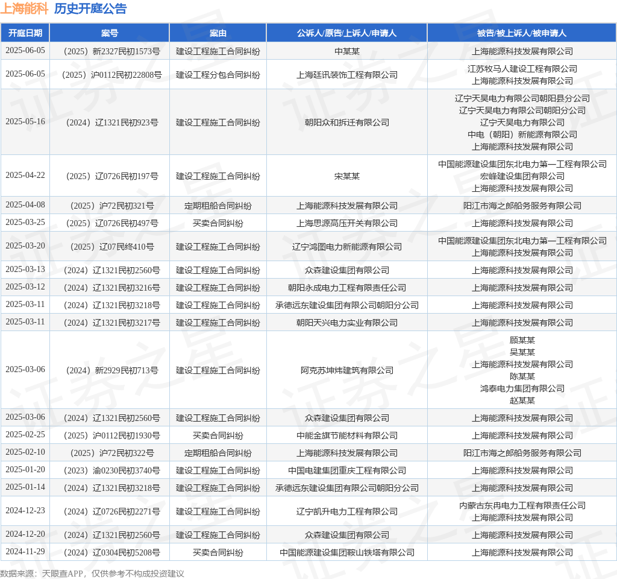Screen dimensions: 617x579
Task: Click plaintiff 中国能源建设集团鞍山铁塔有限公司
Action: click(346, 552)
